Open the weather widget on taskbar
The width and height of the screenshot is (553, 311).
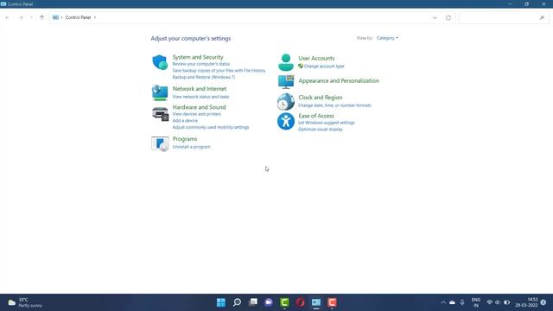tap(25, 302)
